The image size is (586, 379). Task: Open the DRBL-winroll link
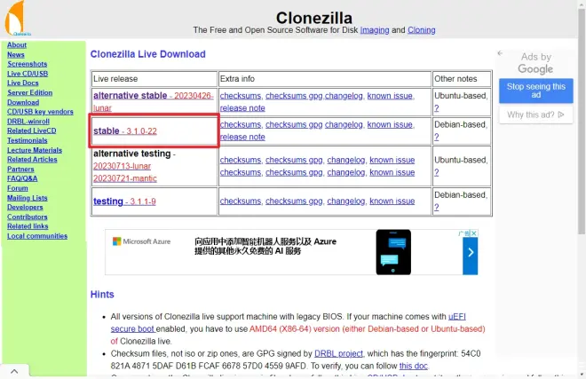[x=28, y=122]
